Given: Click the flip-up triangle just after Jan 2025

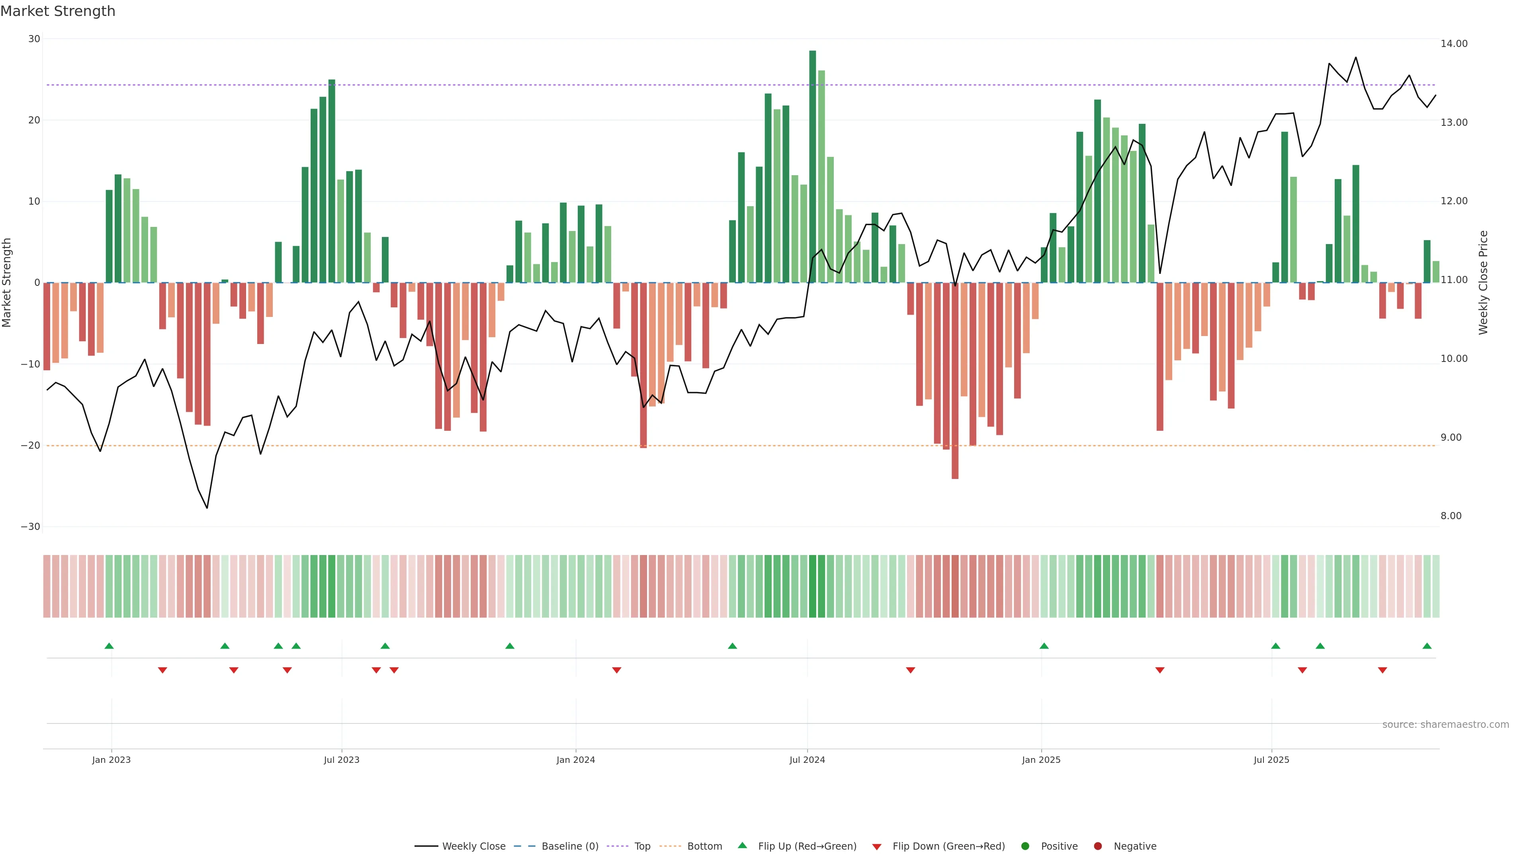Looking at the screenshot, I should [x=1044, y=646].
